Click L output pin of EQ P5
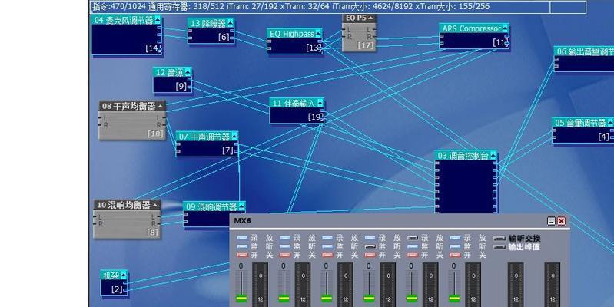614x307 pixels. pyautogui.click(x=373, y=29)
